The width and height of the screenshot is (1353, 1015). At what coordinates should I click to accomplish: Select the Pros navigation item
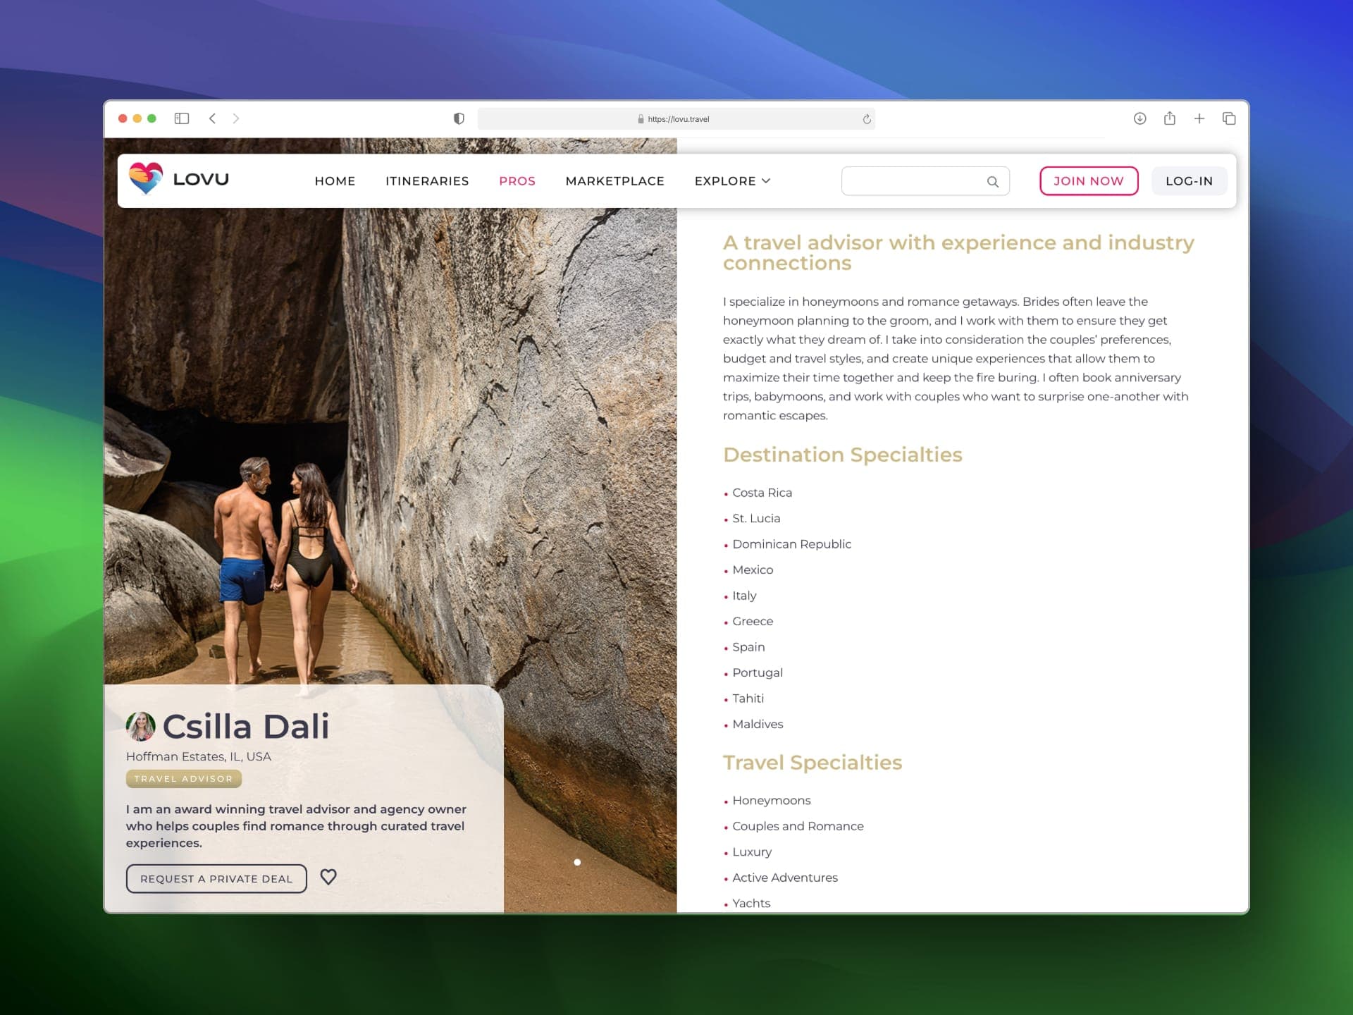click(x=517, y=181)
